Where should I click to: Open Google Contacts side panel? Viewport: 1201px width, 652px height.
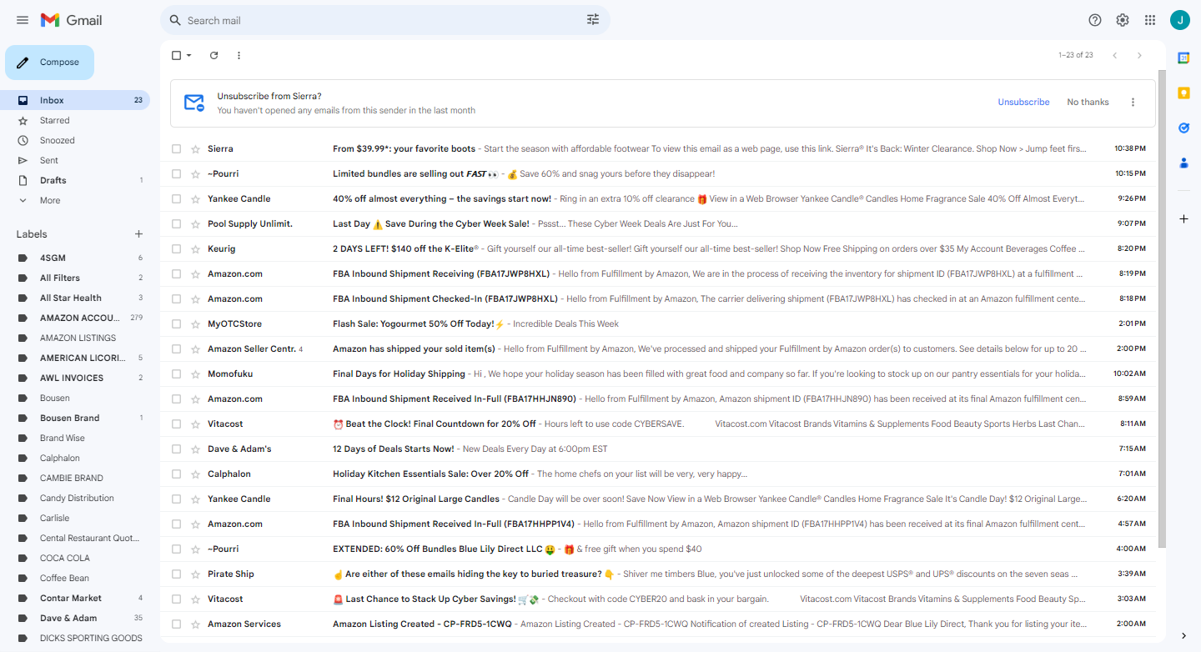(1183, 163)
